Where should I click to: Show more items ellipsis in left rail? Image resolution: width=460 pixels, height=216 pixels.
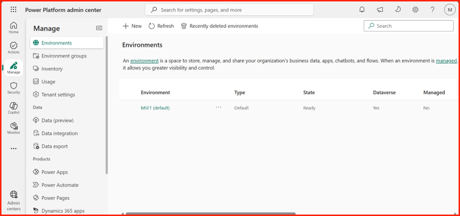[13, 149]
